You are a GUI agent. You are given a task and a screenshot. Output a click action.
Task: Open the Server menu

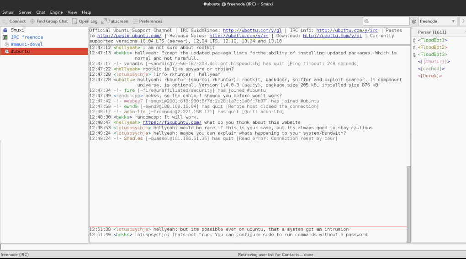click(x=25, y=12)
